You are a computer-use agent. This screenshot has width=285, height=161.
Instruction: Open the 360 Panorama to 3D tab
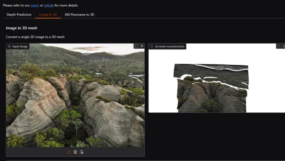[80, 15]
